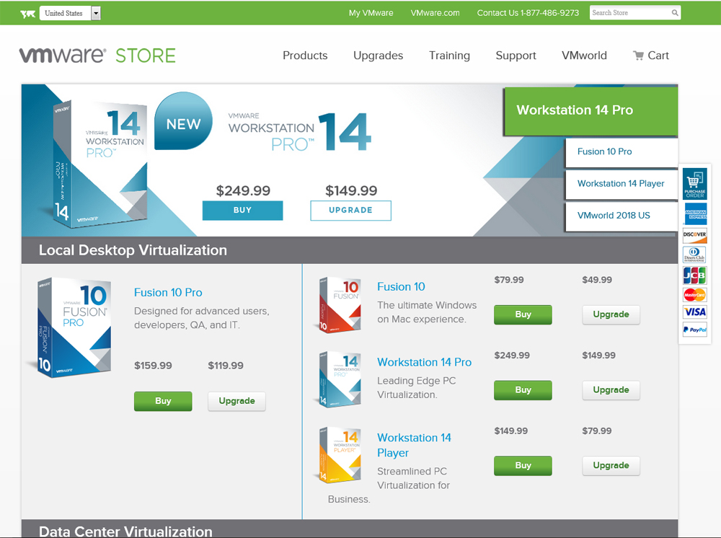The width and height of the screenshot is (721, 538).
Task: Open the Support menu
Action: [516, 56]
